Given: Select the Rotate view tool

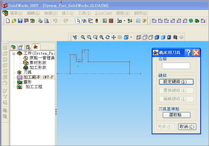Looking at the screenshot, I should (x=108, y=38).
